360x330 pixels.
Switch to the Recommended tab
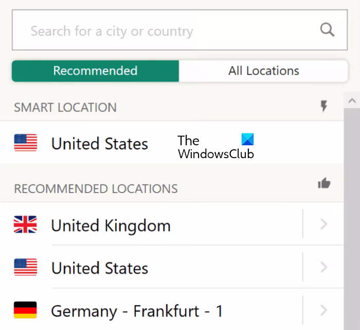(95, 71)
